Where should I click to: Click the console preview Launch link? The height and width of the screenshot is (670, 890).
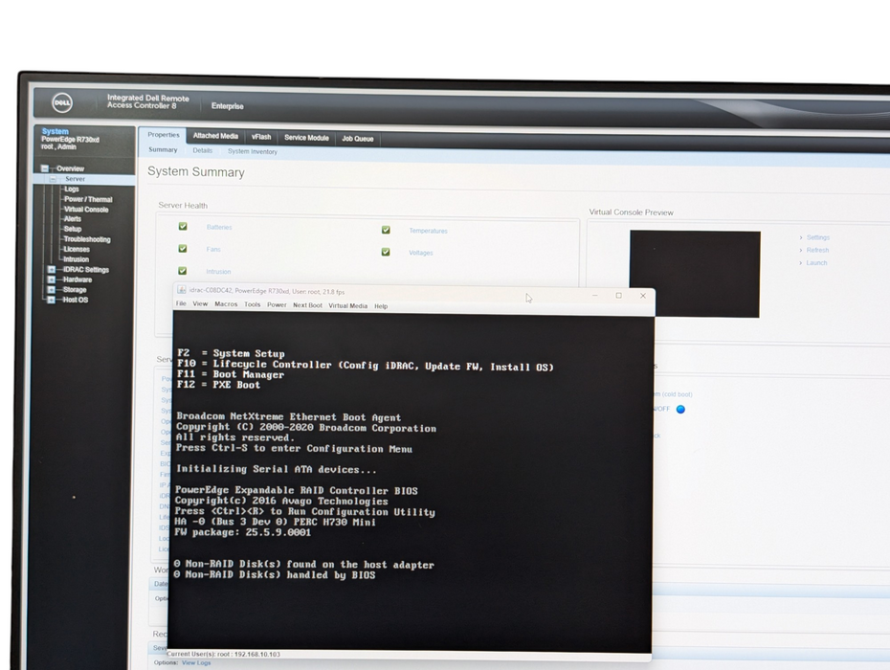[816, 263]
